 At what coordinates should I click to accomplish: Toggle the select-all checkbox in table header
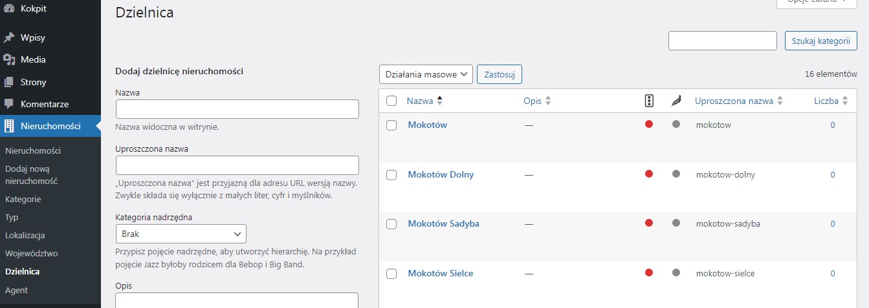click(x=391, y=101)
